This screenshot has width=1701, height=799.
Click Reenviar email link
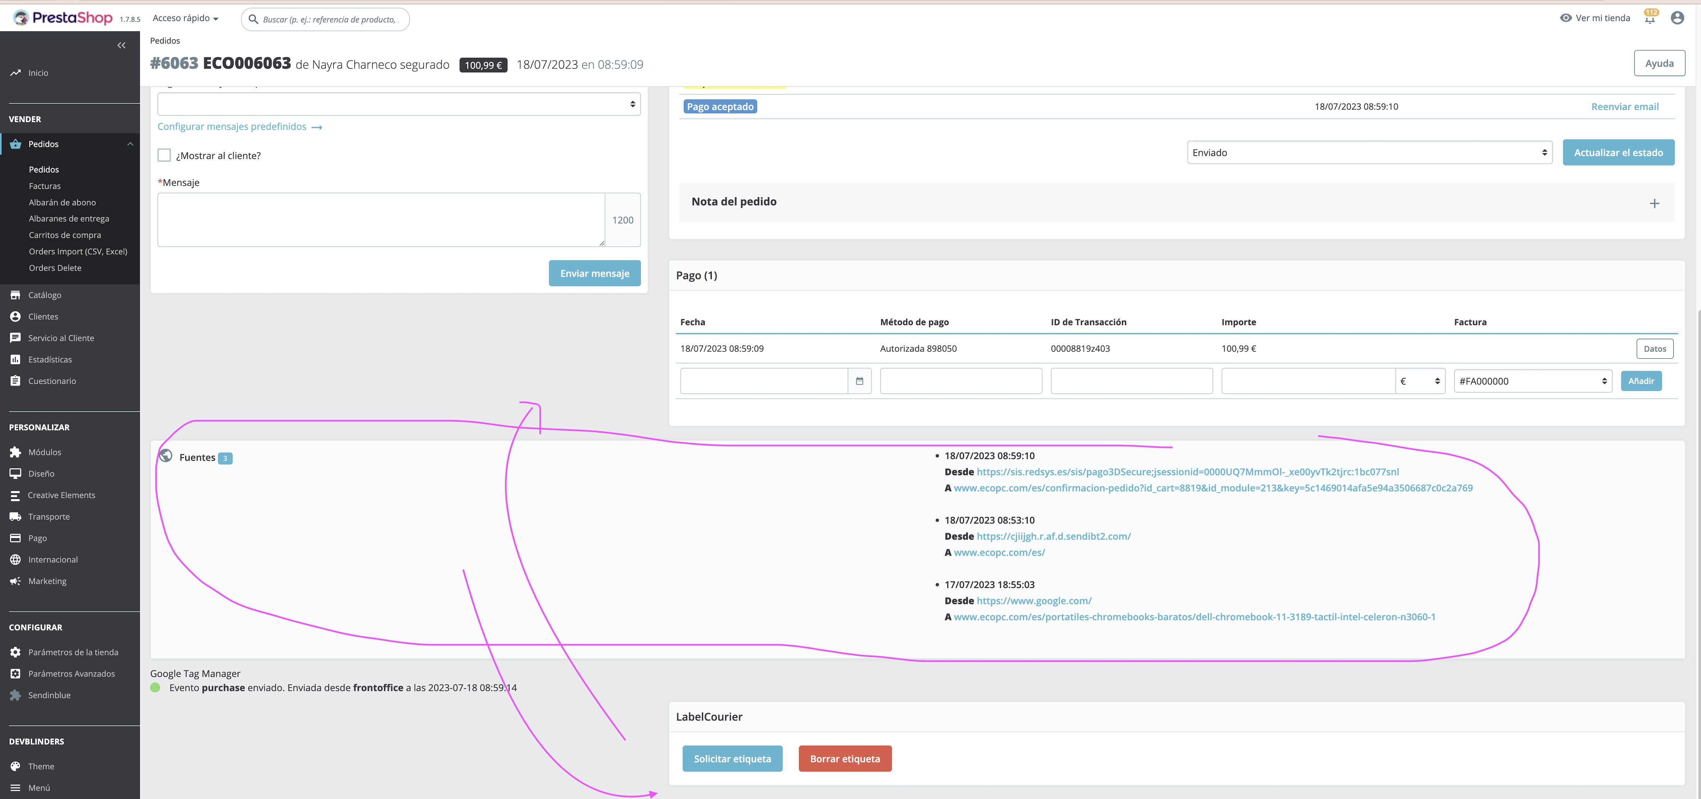[x=1625, y=107]
